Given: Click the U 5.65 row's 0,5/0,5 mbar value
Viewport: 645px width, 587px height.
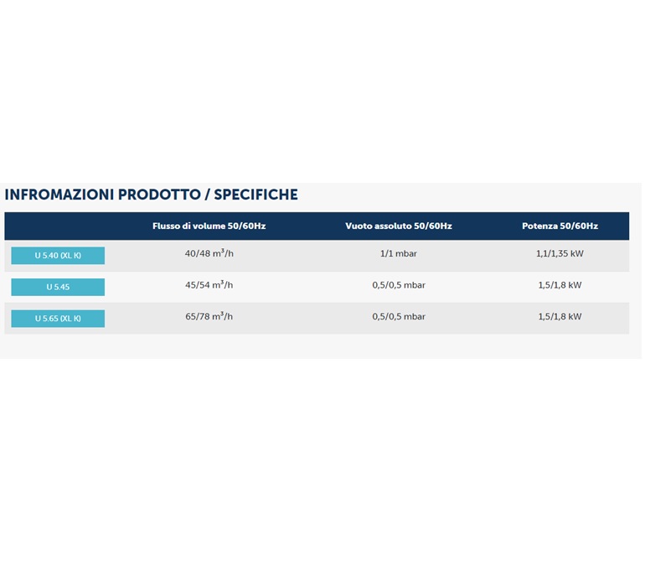Looking at the screenshot, I should (x=398, y=317).
